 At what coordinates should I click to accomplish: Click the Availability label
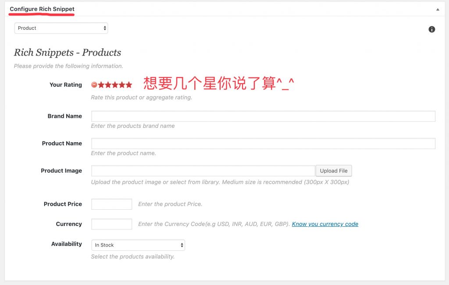click(67, 244)
